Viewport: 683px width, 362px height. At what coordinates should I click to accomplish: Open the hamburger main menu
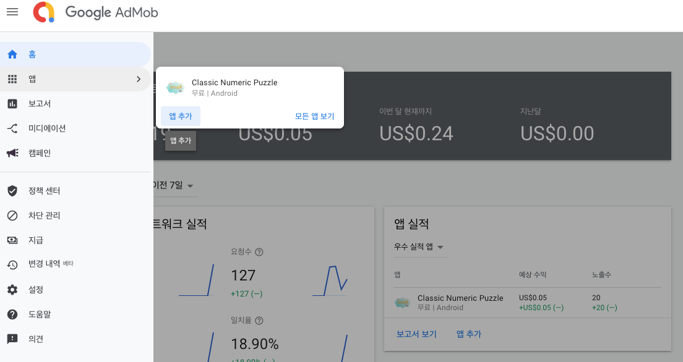point(12,12)
